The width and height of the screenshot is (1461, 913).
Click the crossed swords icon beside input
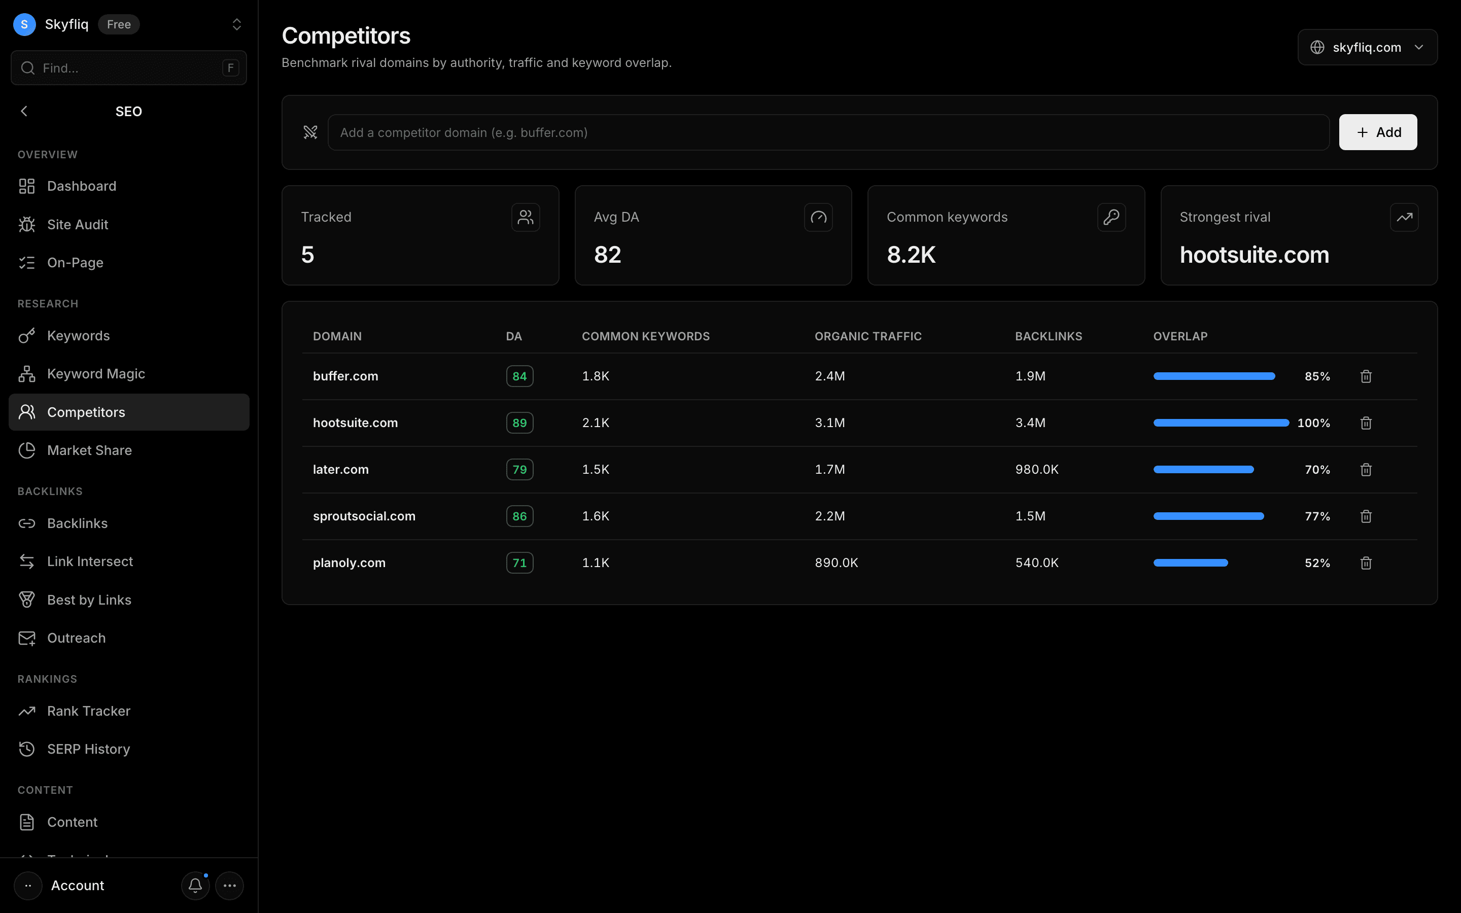coord(310,132)
